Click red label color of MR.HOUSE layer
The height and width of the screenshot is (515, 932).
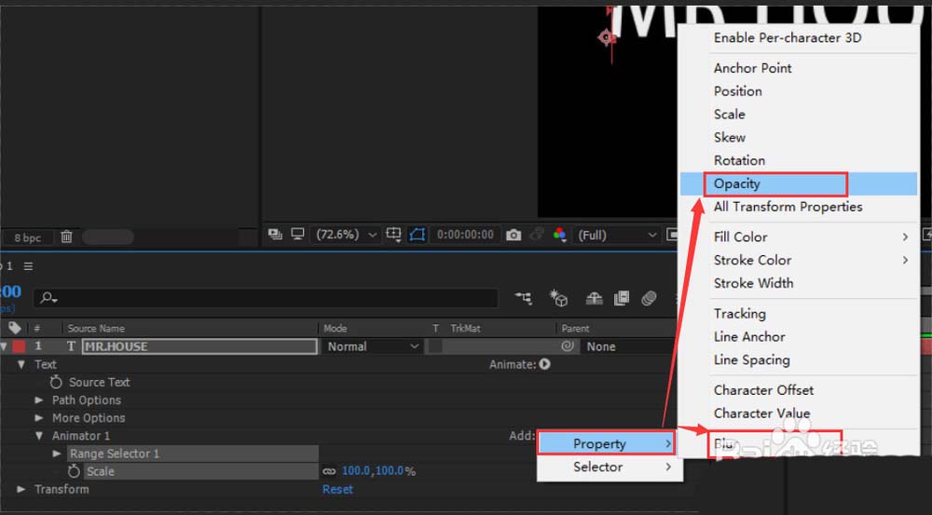point(19,346)
